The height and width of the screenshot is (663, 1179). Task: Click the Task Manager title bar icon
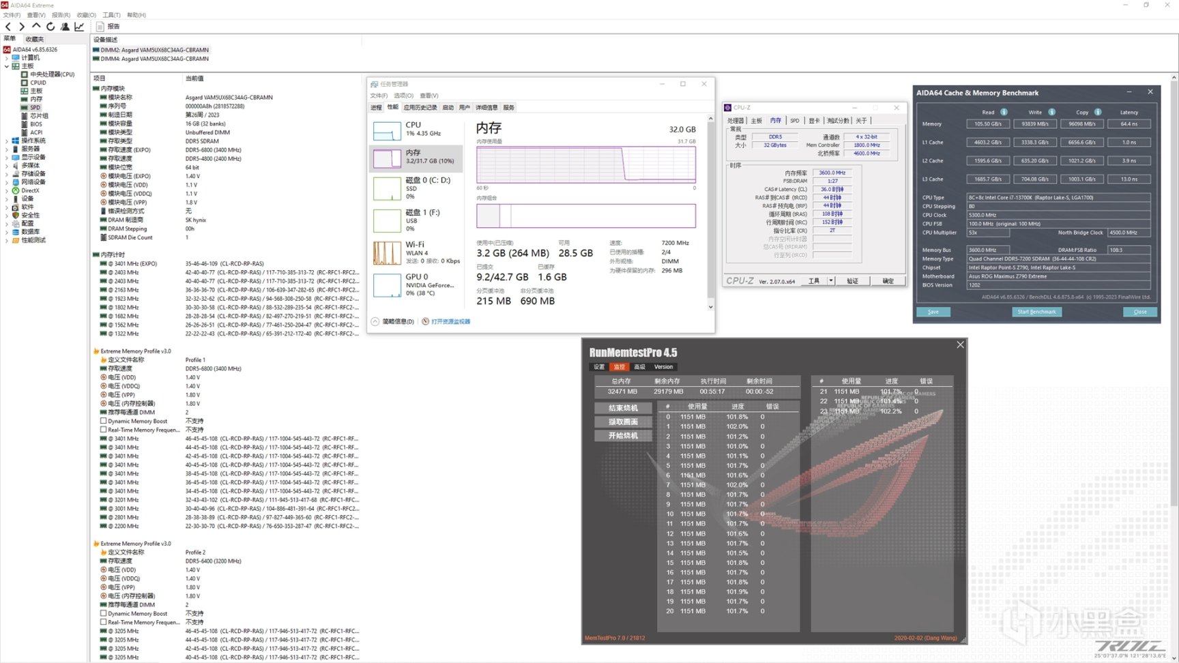374,84
